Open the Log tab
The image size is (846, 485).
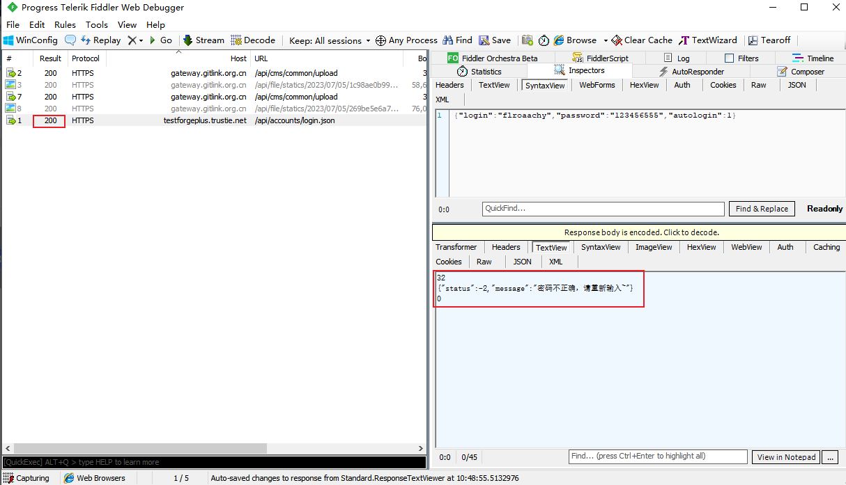tap(677, 58)
